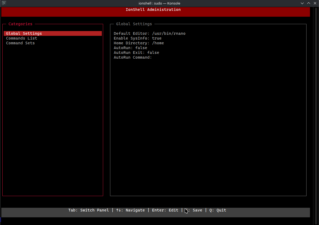Click the Categories panel title
This screenshot has height=225, width=319.
pyautogui.click(x=20, y=24)
